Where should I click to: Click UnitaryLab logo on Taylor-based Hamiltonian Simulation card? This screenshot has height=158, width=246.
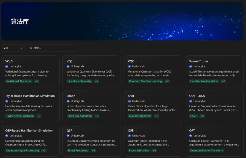coord(7,101)
